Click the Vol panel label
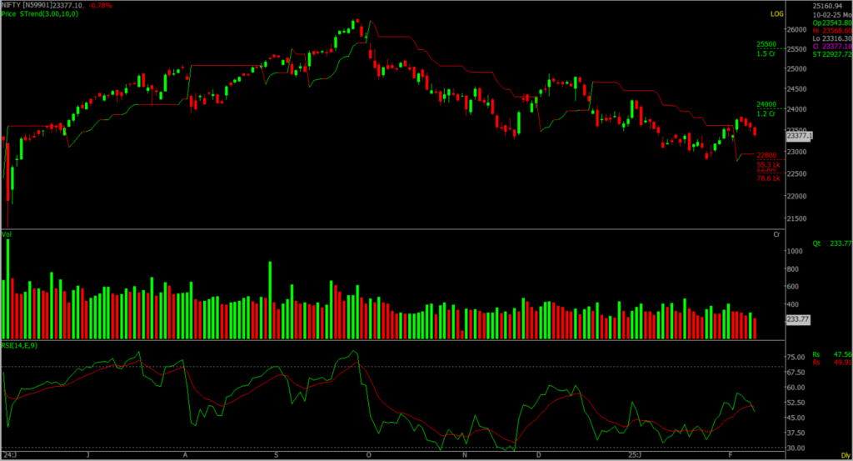853x461 pixels. (6, 236)
